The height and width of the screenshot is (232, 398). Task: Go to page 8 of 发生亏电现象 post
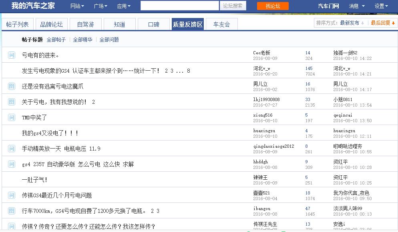[x=188, y=71]
